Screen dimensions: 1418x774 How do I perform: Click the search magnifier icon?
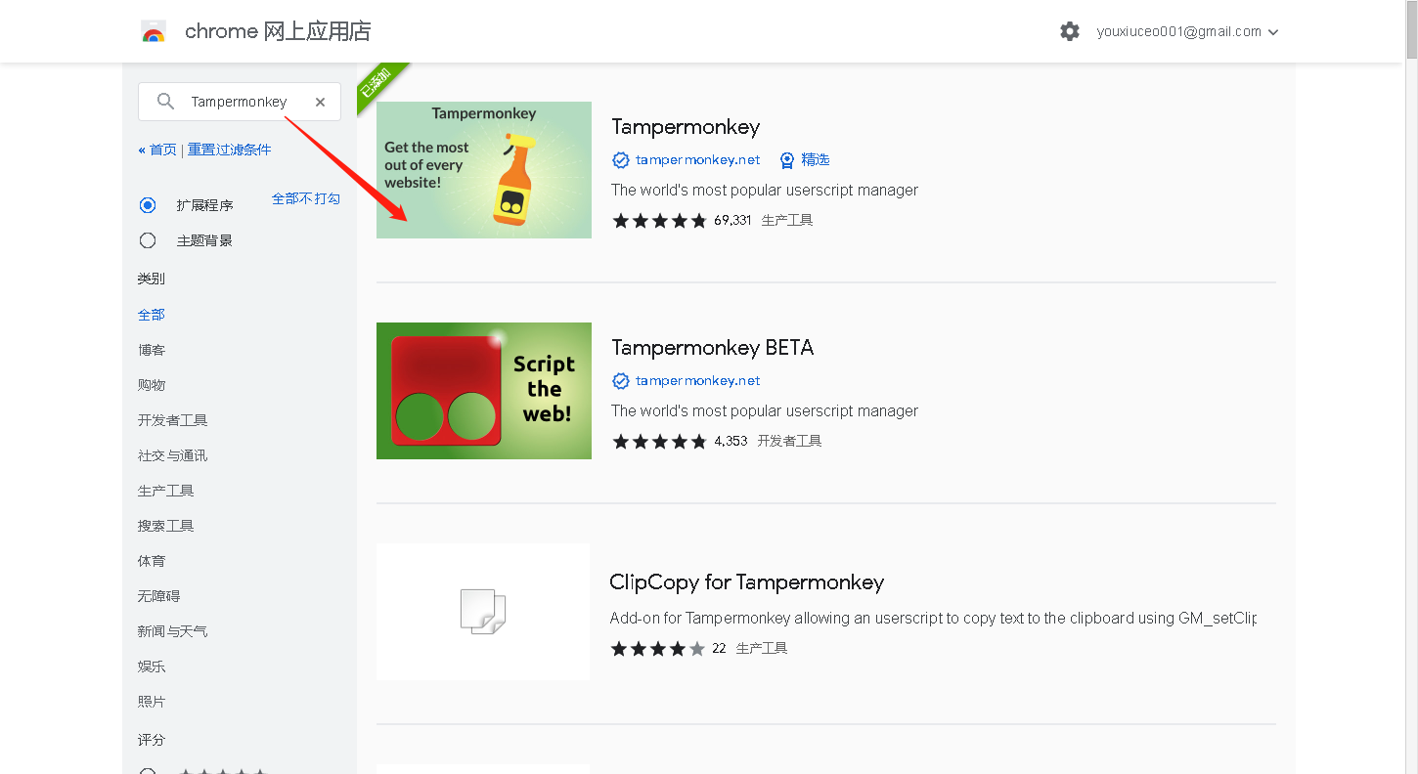[x=165, y=102]
